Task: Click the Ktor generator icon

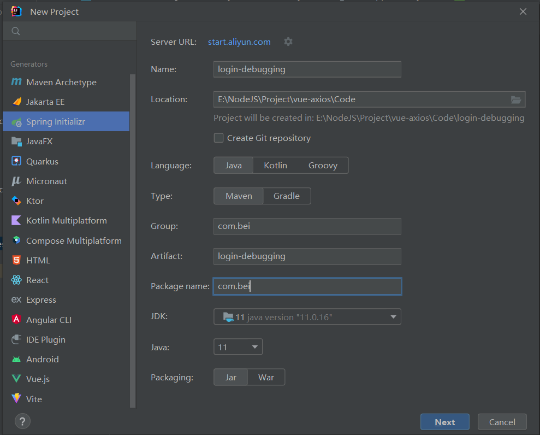Action: (16, 201)
